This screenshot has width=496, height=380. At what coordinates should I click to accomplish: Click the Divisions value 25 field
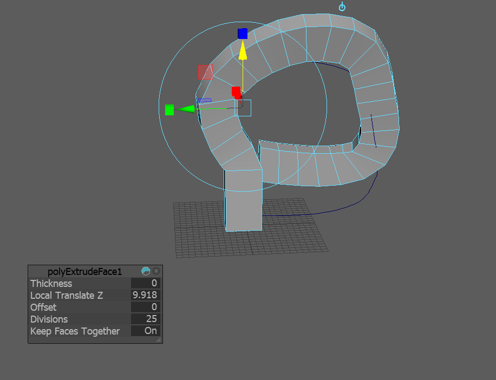(145, 319)
